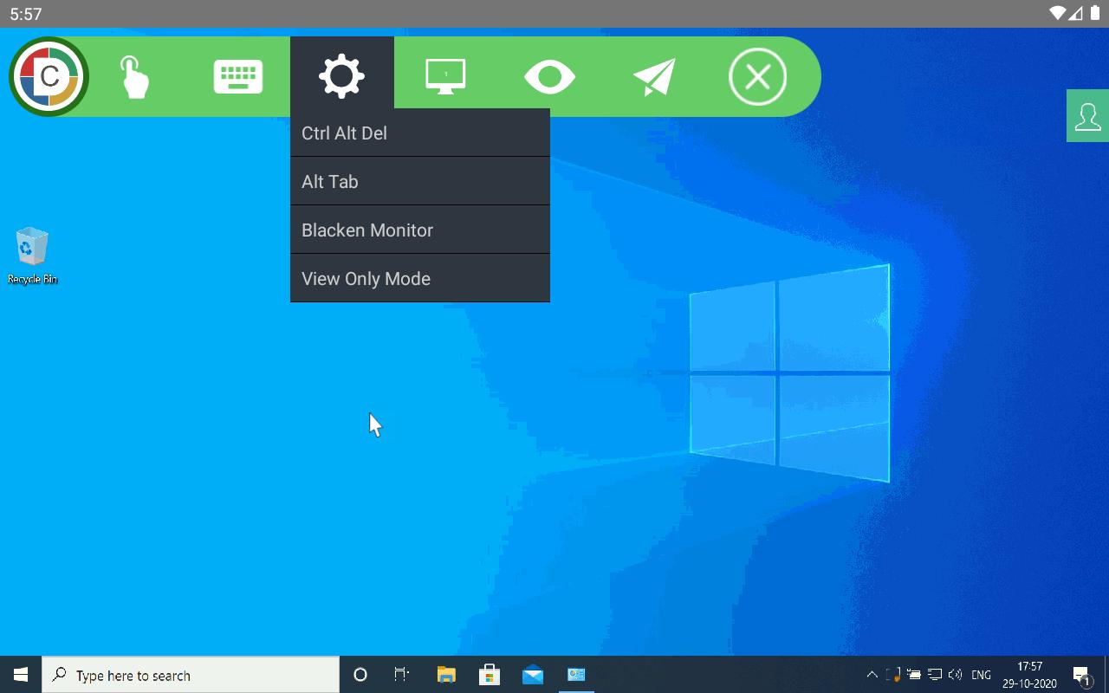Open clock showing 17:57 29-10-2020
1109x693 pixels.
click(1029, 675)
